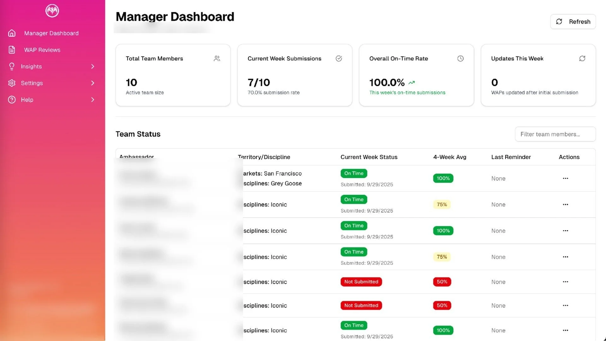Click the clock icon on Overall On-Time Rate
Viewport: 606px width, 341px height.
460,58
